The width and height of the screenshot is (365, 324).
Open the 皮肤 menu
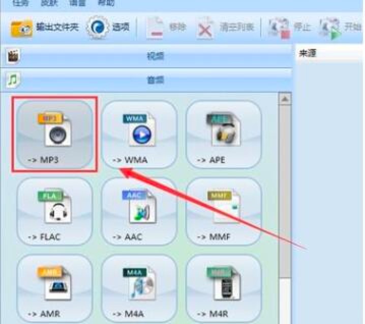tap(50, 3)
